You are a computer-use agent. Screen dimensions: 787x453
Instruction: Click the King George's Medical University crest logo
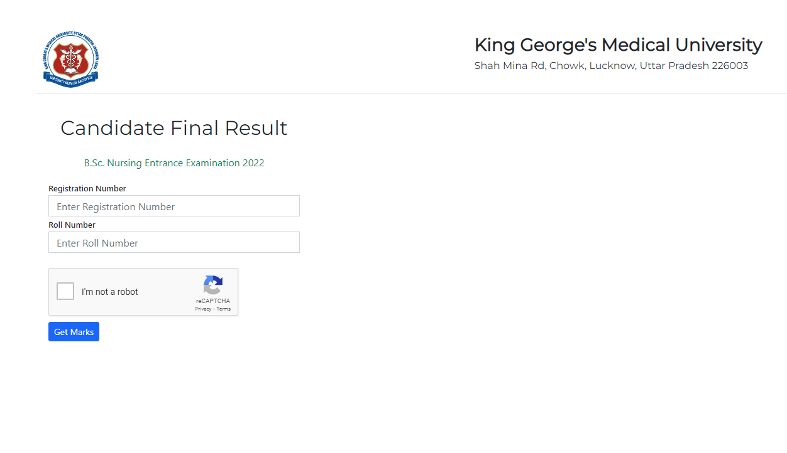(x=71, y=60)
